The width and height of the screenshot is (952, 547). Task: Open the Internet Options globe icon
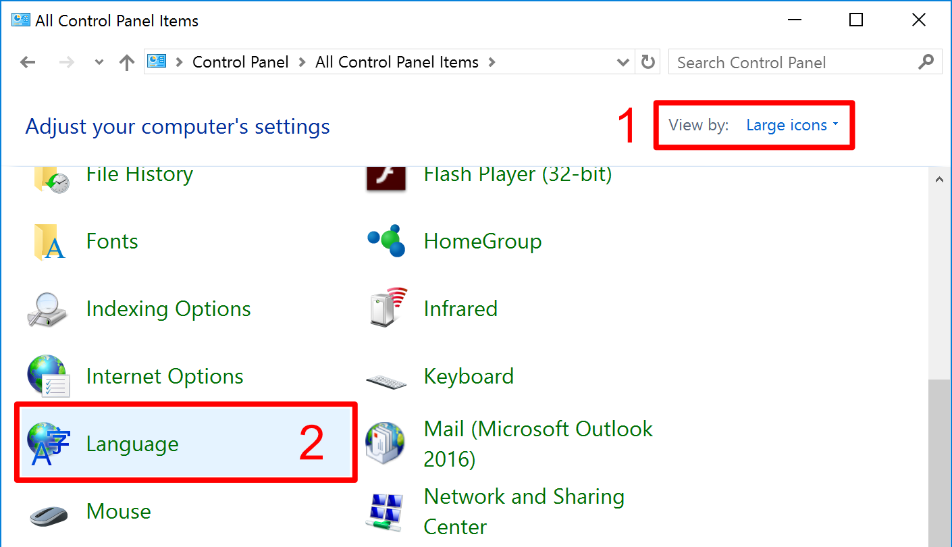click(x=49, y=377)
